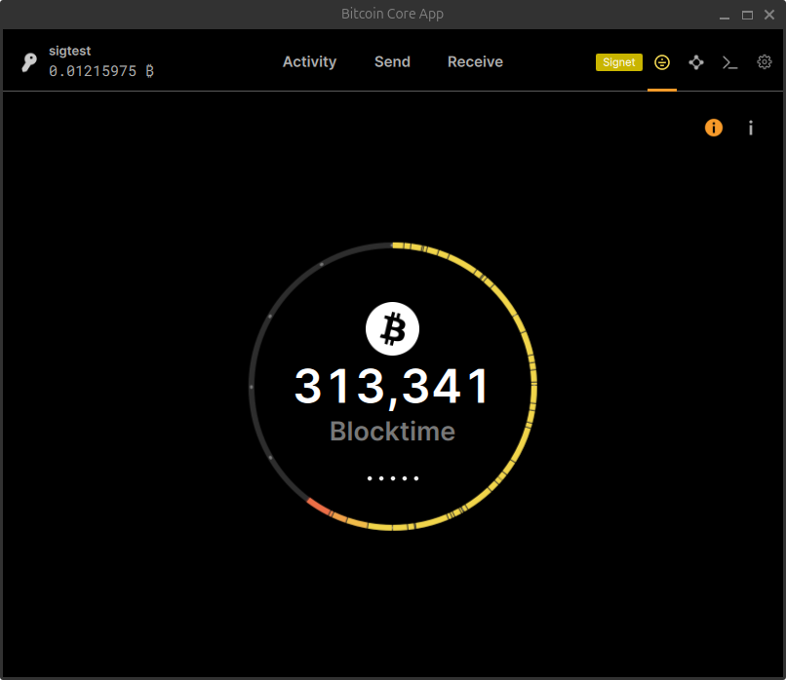Click the plain white i icon

751,129
